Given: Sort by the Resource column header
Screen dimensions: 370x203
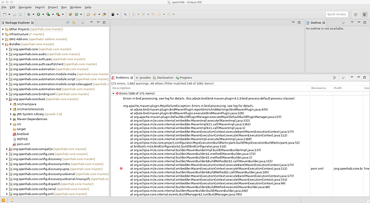Looking at the screenshot, I should pos(319,88).
